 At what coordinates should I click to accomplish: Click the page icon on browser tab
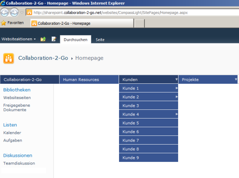[34, 23]
